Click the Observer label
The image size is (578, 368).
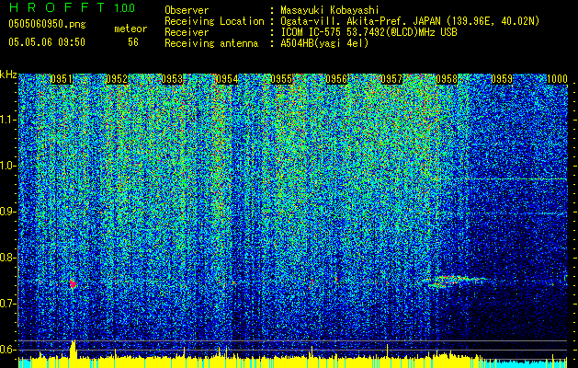click(187, 10)
